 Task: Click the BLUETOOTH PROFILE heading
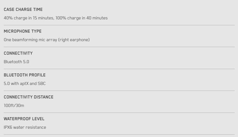tap(25, 75)
